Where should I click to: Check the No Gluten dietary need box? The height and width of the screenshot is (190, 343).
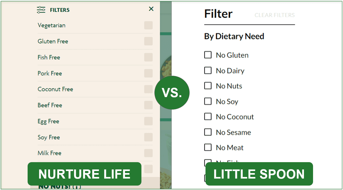point(208,55)
